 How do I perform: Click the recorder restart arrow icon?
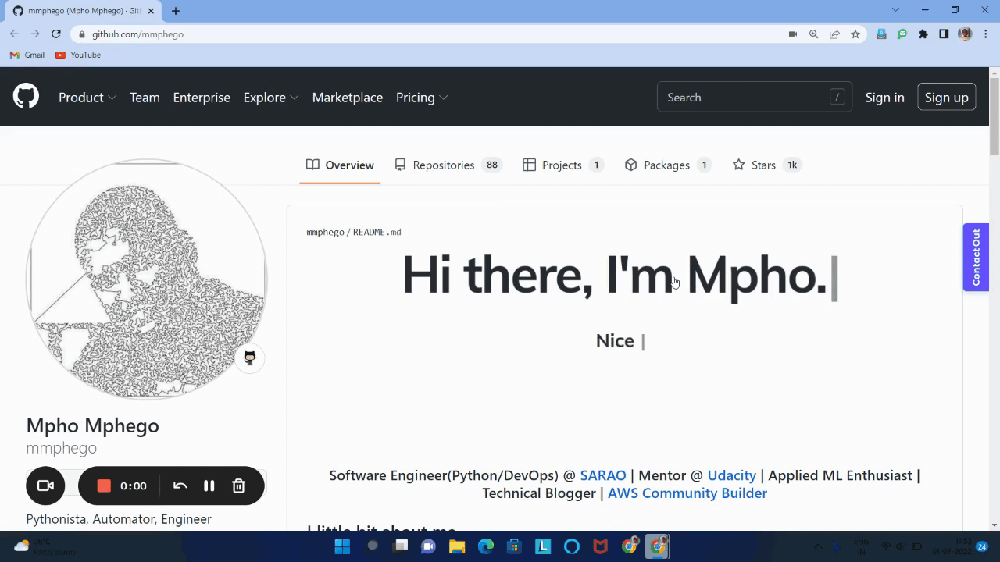[x=180, y=486]
